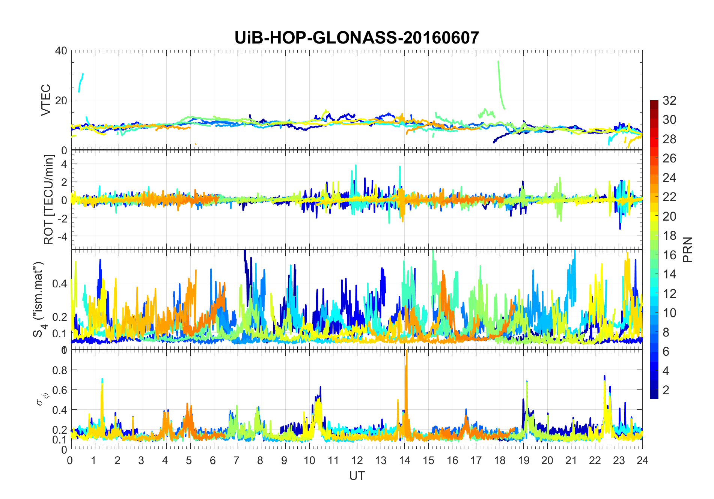
Task: Select ROT axis tick label "-2"
Action: 62,218
